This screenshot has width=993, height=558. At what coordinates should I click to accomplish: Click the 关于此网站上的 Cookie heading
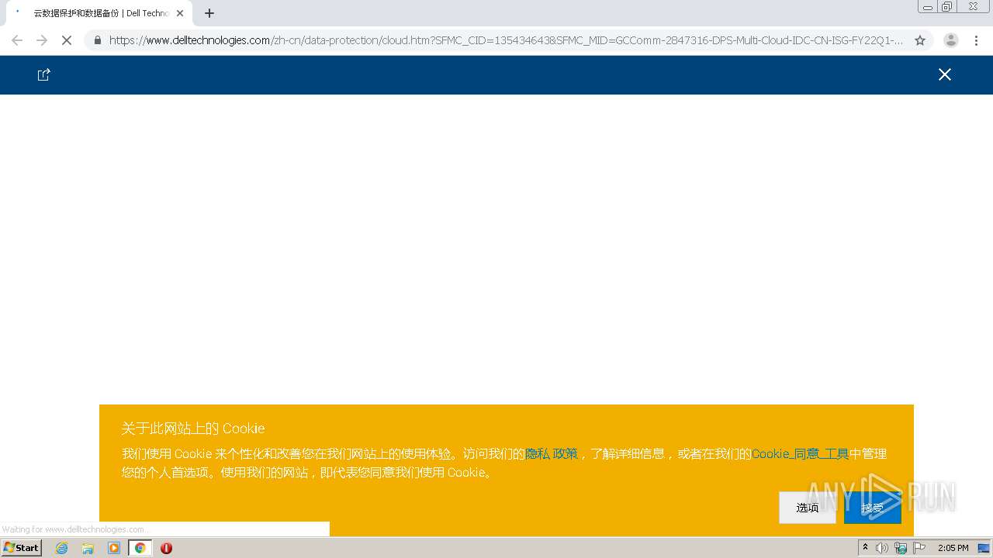[x=193, y=429]
